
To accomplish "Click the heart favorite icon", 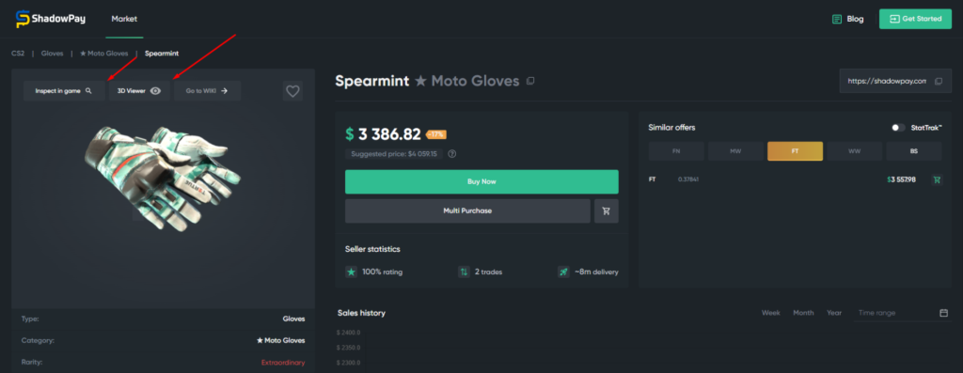I will point(293,91).
